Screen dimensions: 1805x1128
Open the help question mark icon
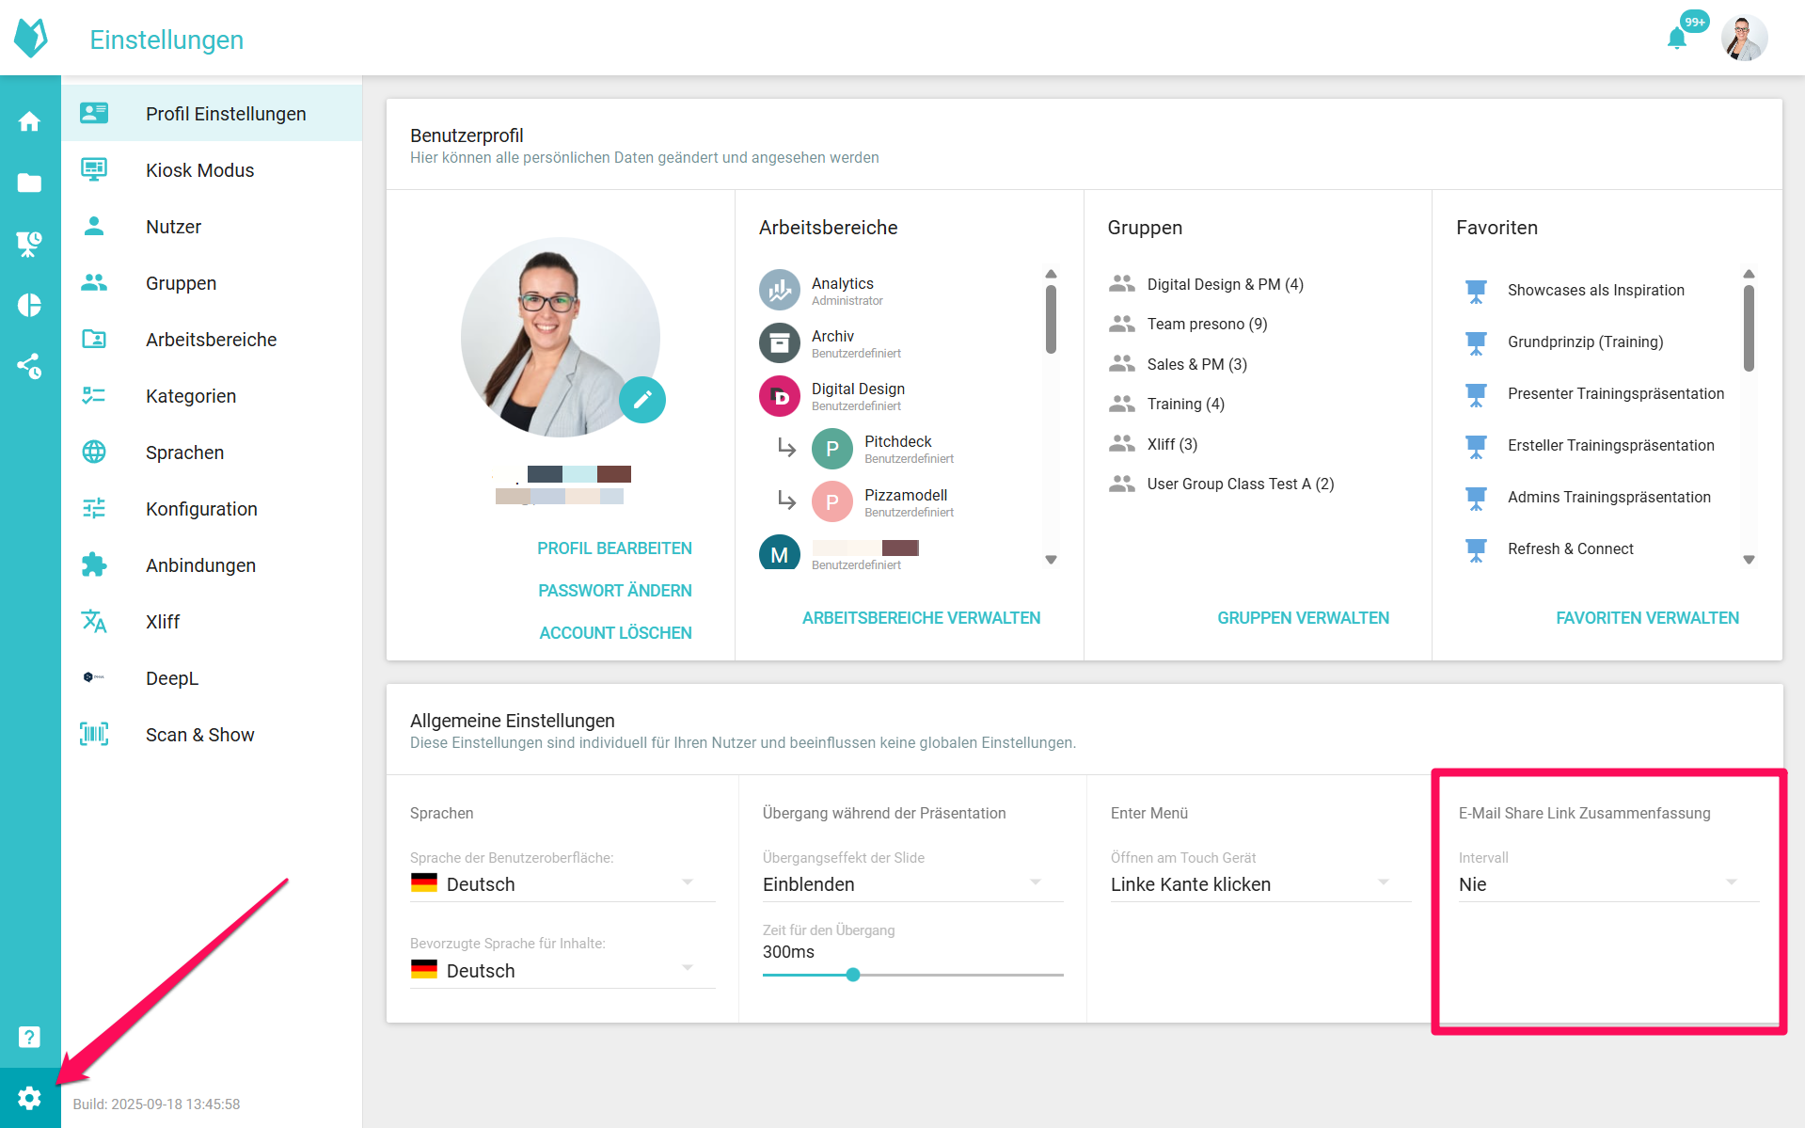(x=29, y=1037)
